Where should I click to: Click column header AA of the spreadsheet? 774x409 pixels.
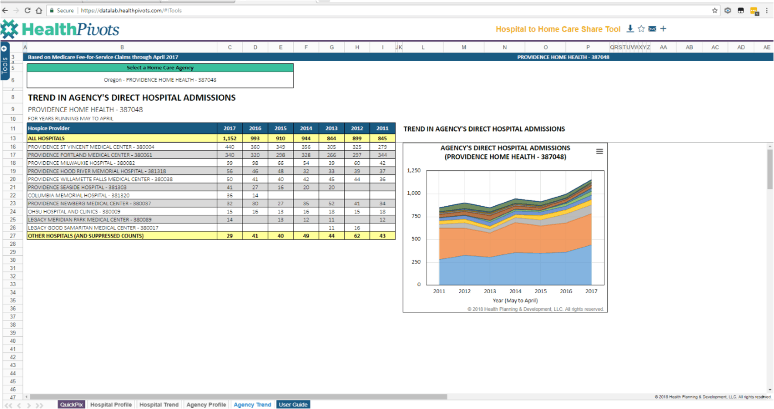pos(663,47)
